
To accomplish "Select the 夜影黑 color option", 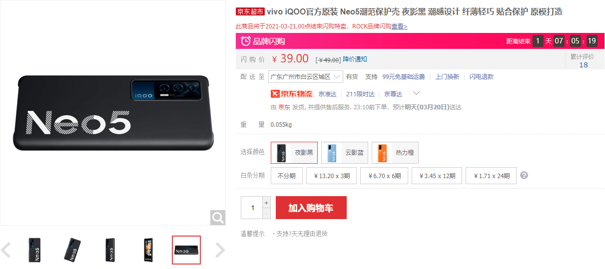I will pyautogui.click(x=294, y=153).
